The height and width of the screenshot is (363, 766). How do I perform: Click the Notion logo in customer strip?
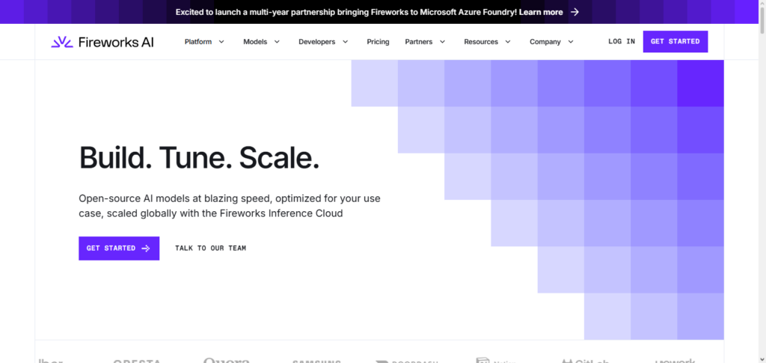(x=496, y=361)
